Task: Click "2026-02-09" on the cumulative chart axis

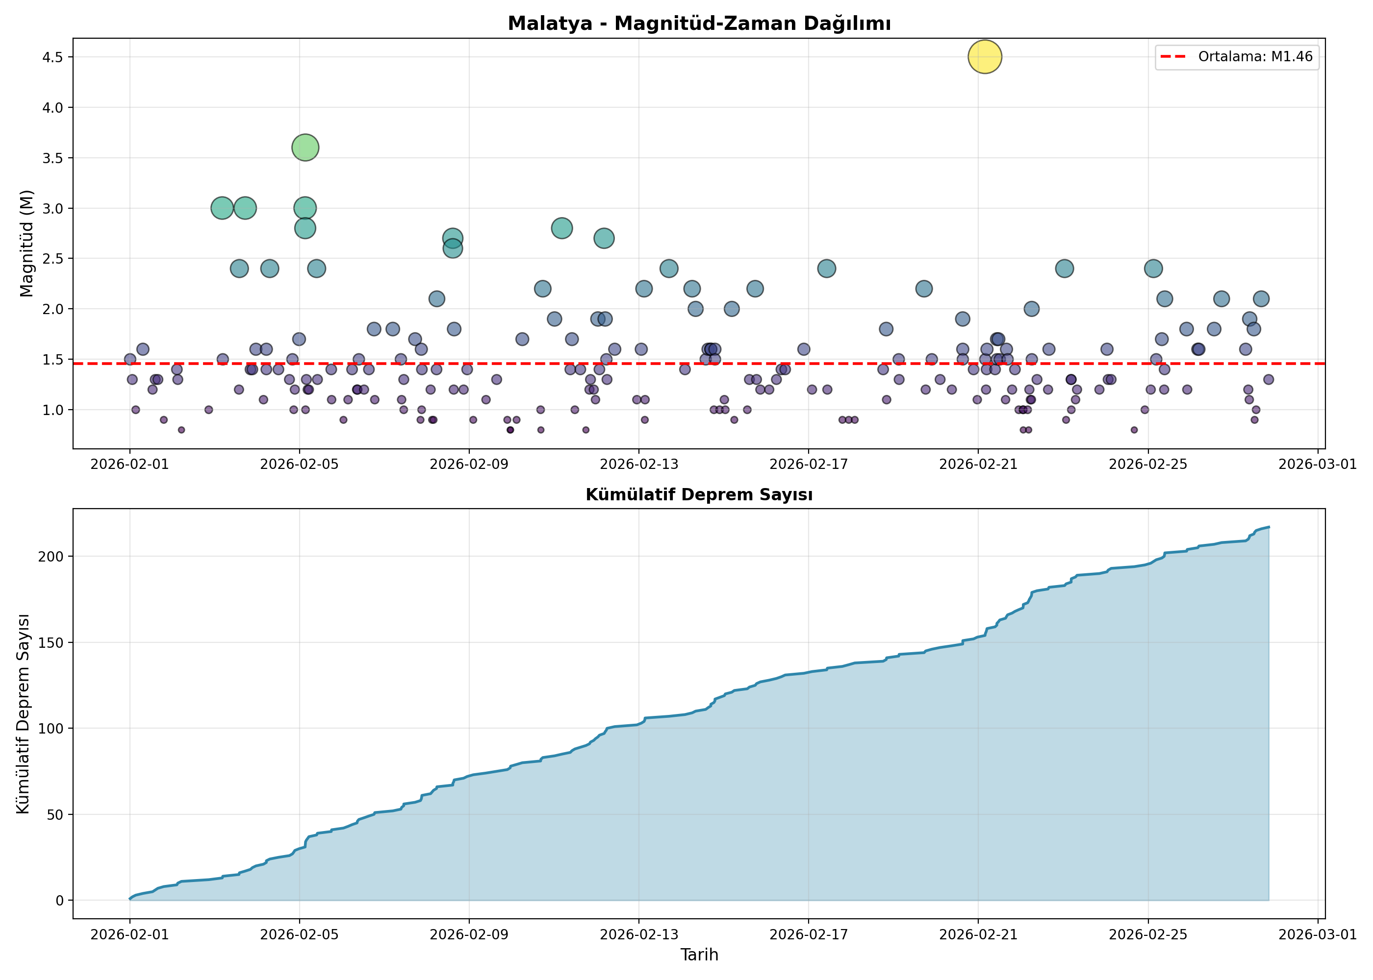Action: [469, 935]
